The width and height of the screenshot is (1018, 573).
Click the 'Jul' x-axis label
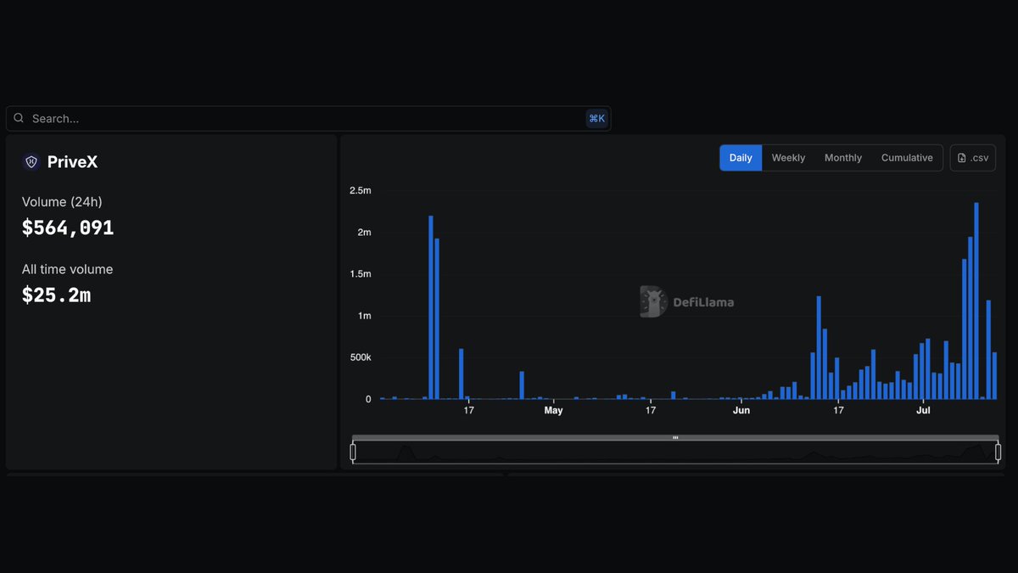923,411
